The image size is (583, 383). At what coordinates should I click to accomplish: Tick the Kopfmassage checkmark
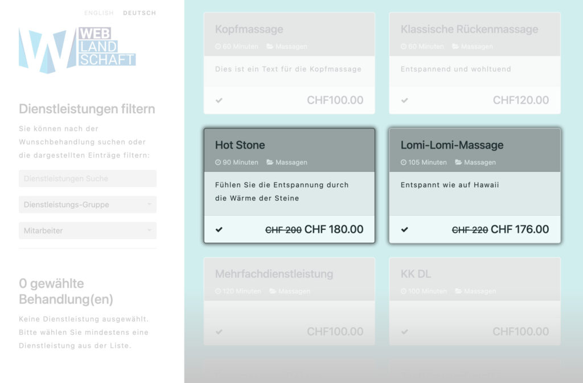pos(219,101)
